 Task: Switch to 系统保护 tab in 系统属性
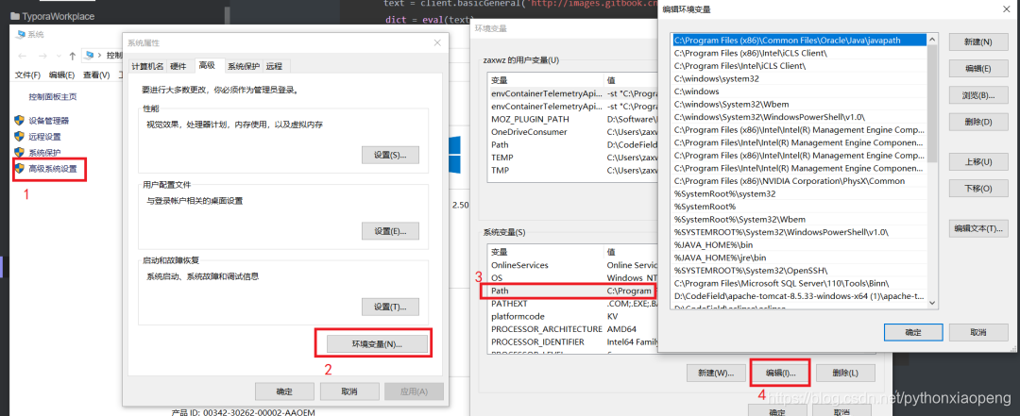tap(244, 66)
